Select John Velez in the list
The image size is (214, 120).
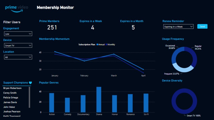coord(9,107)
